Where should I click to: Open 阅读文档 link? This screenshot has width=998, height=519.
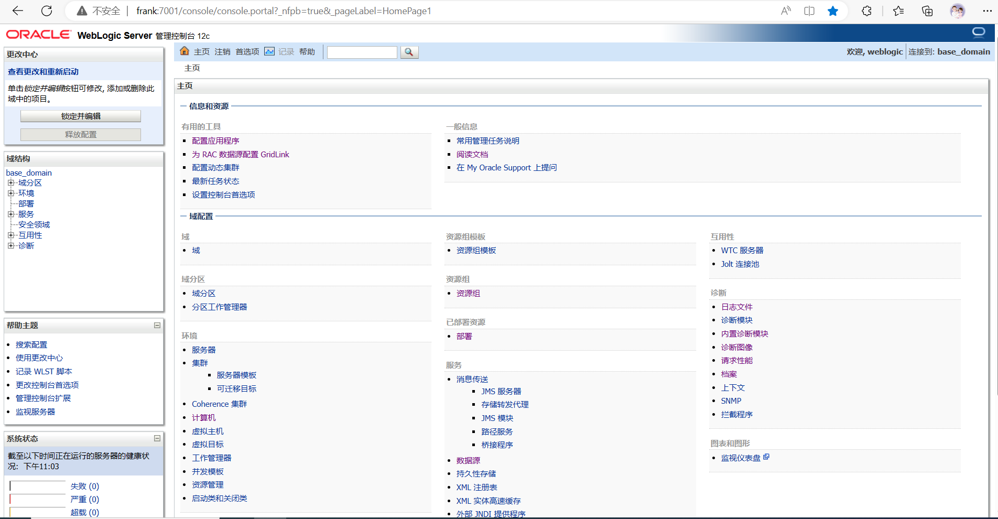[x=472, y=154]
